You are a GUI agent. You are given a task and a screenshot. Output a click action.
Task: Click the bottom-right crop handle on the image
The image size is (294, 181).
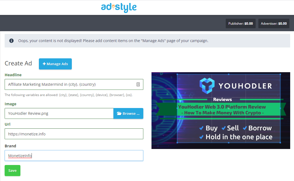coord(280,143)
